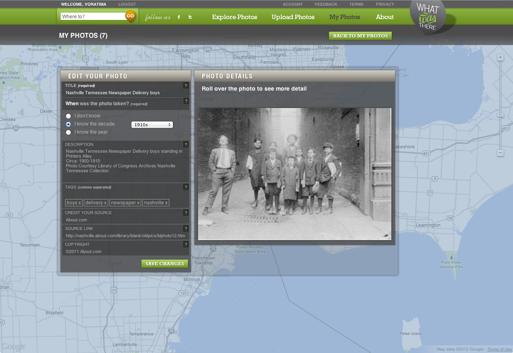Viewport: 513px width, 353px height.
Task: Open help icon for Tags field
Action: coord(186,187)
